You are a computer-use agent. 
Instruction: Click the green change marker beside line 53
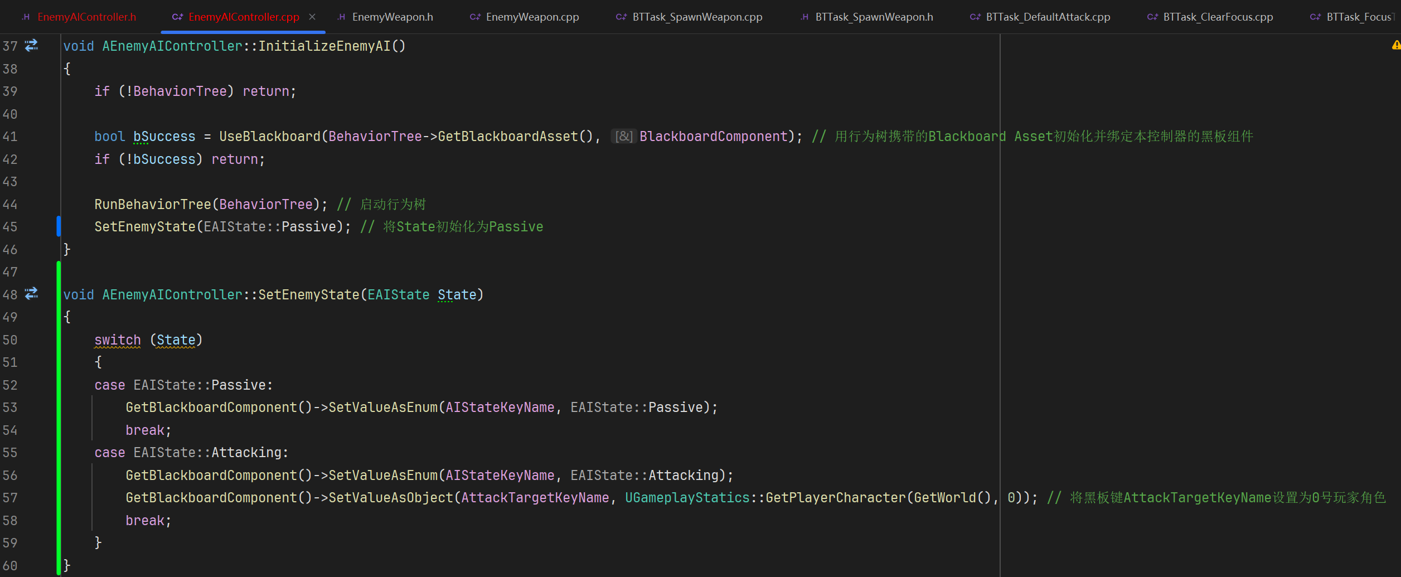pyautogui.click(x=59, y=407)
